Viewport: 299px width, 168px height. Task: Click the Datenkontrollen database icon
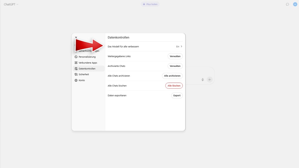tap(76, 69)
